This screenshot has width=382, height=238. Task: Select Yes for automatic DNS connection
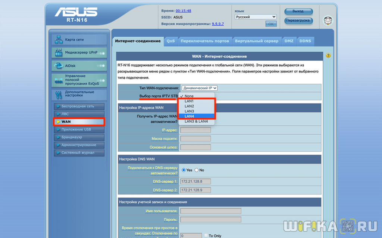pos(184,170)
